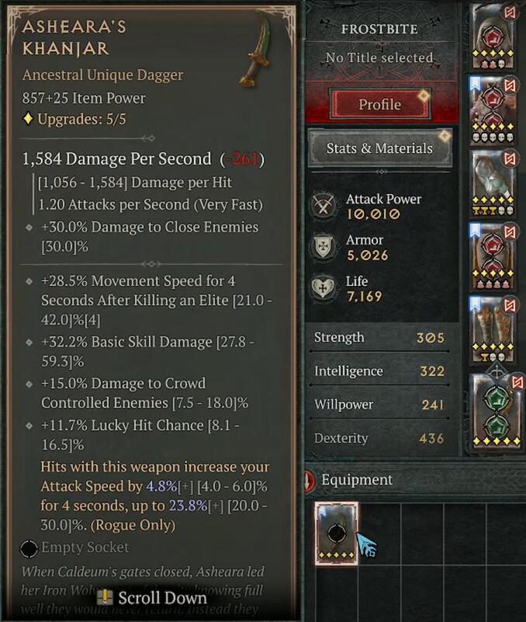This screenshot has width=526, height=622.
Task: Click the Empty Socket on dagger tooltip
Action: pos(74,547)
